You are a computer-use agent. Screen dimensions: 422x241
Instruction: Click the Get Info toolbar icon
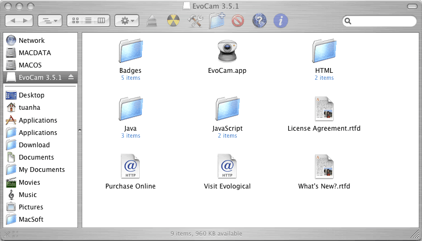point(281,21)
